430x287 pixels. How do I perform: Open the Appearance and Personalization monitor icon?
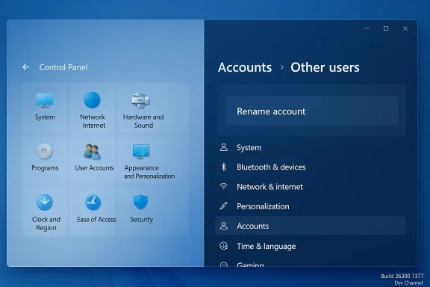[x=141, y=151]
